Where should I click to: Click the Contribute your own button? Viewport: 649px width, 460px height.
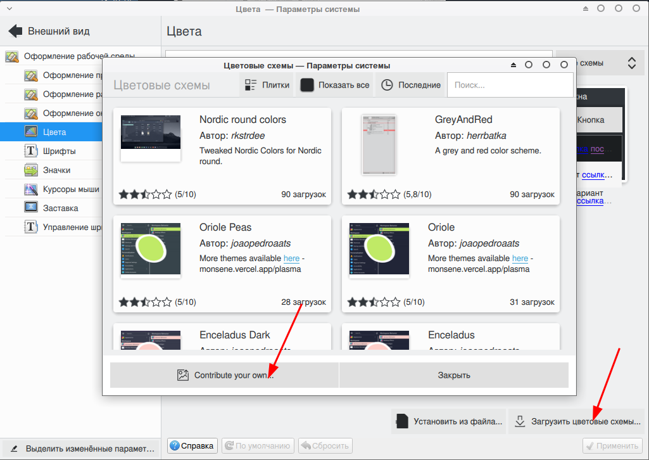225,375
